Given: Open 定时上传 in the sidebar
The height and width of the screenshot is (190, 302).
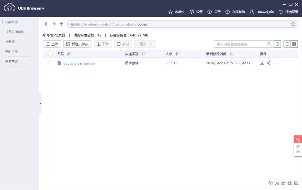Looking at the screenshot, I should pos(11,52).
